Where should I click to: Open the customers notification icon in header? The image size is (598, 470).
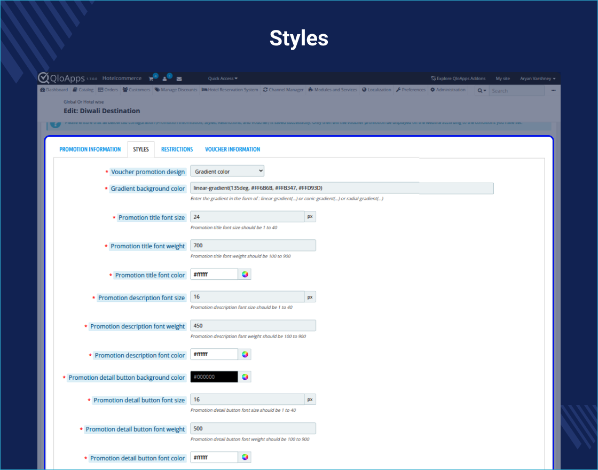tap(165, 79)
